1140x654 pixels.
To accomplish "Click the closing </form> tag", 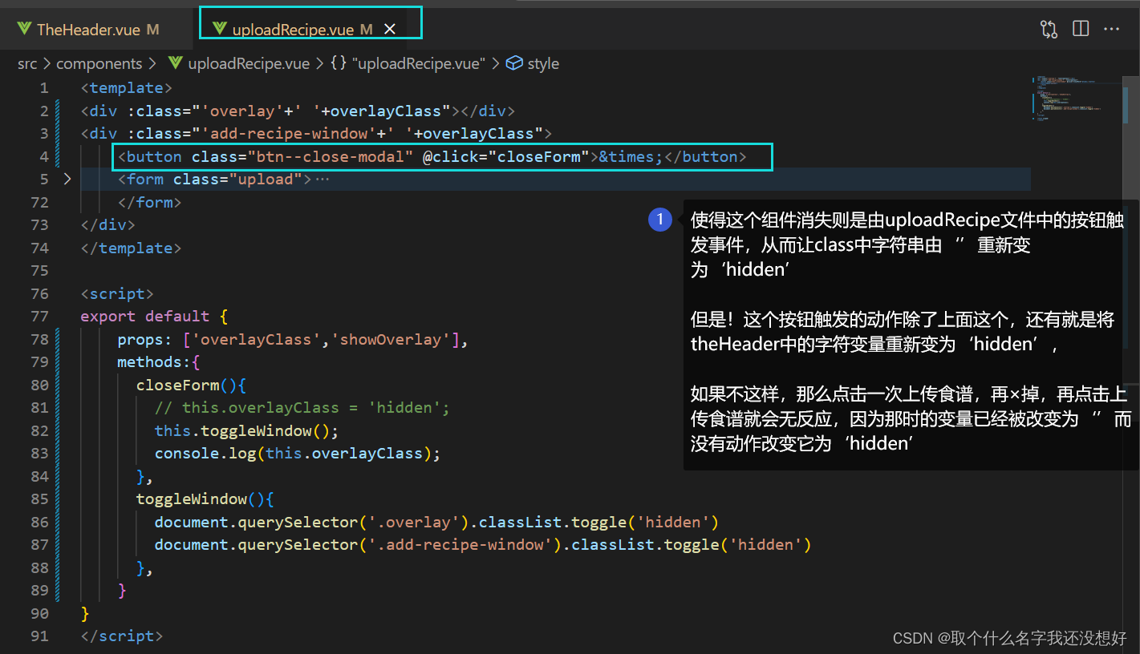I will pos(149,202).
